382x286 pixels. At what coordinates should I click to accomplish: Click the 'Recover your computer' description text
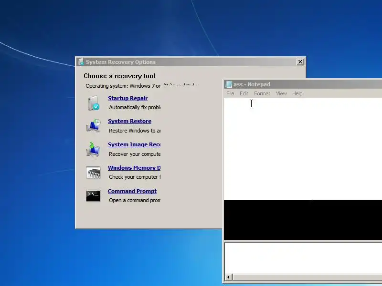(135, 154)
